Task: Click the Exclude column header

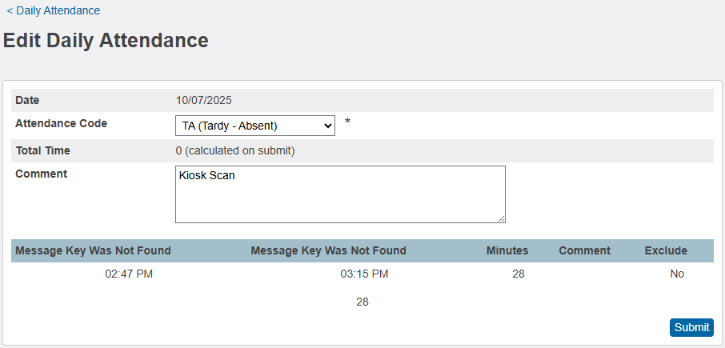Action: point(666,250)
